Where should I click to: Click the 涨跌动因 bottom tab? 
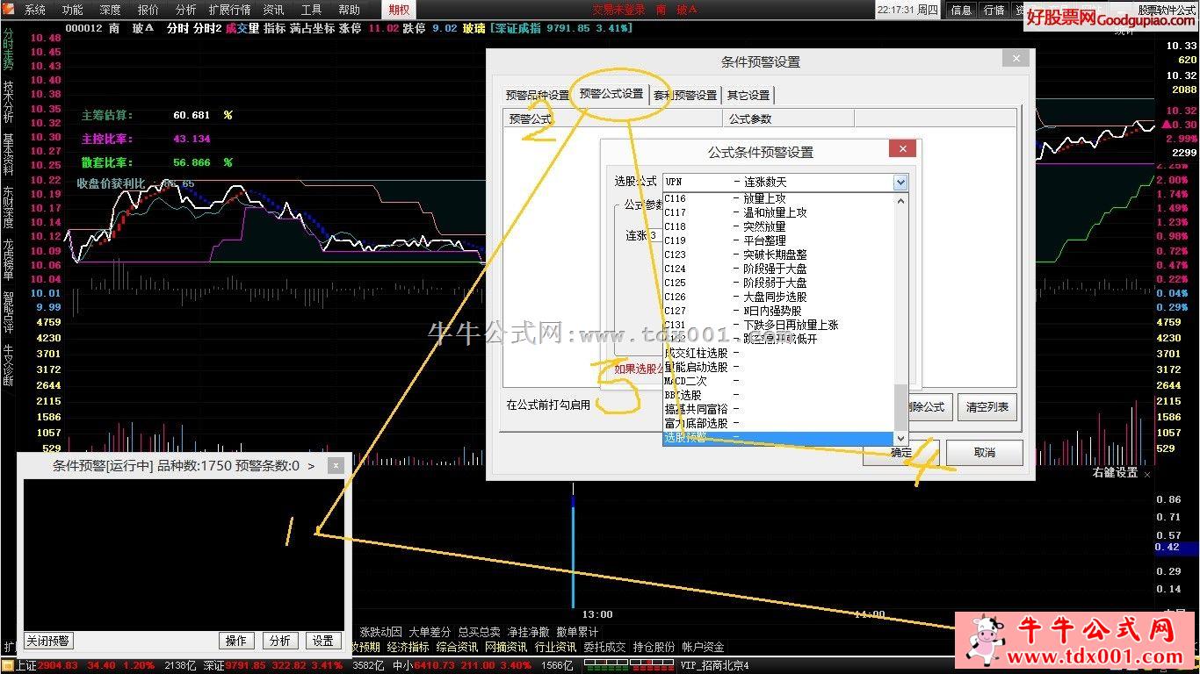[x=380, y=632]
